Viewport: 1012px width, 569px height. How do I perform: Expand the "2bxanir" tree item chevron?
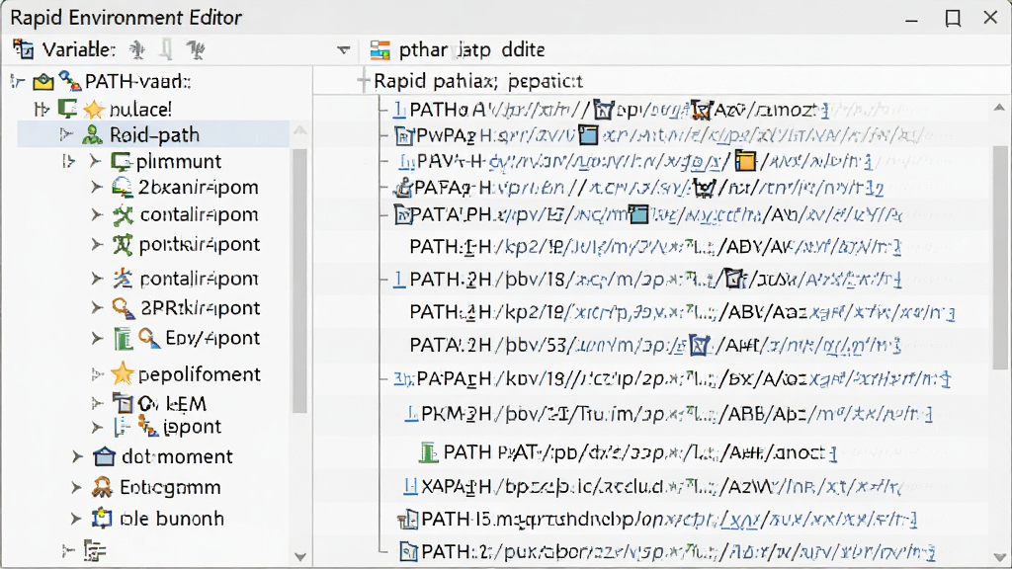click(97, 187)
